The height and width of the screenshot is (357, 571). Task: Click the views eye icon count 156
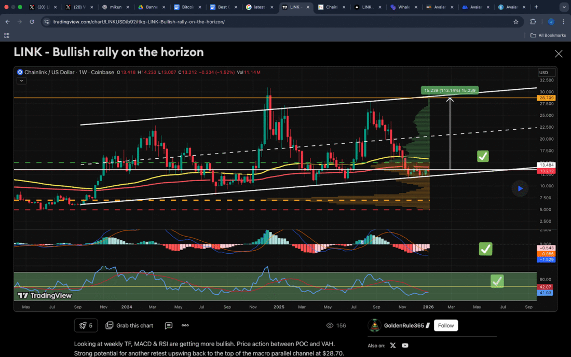pos(336,325)
